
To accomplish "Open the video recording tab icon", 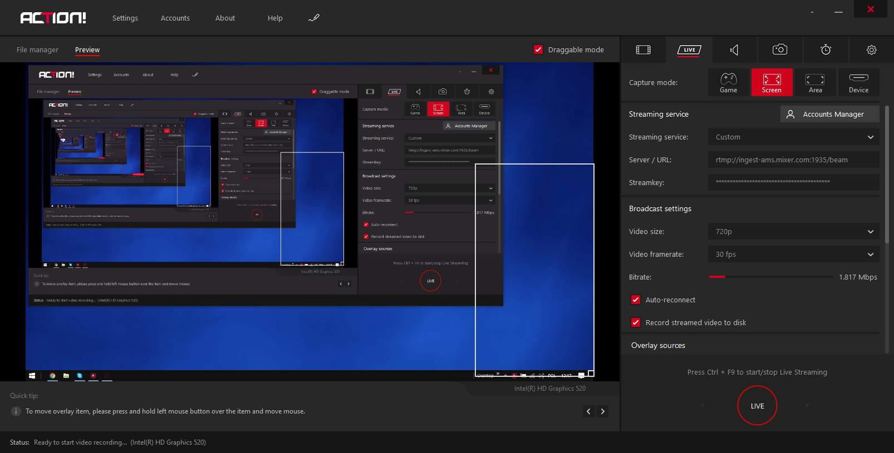I will pos(643,50).
